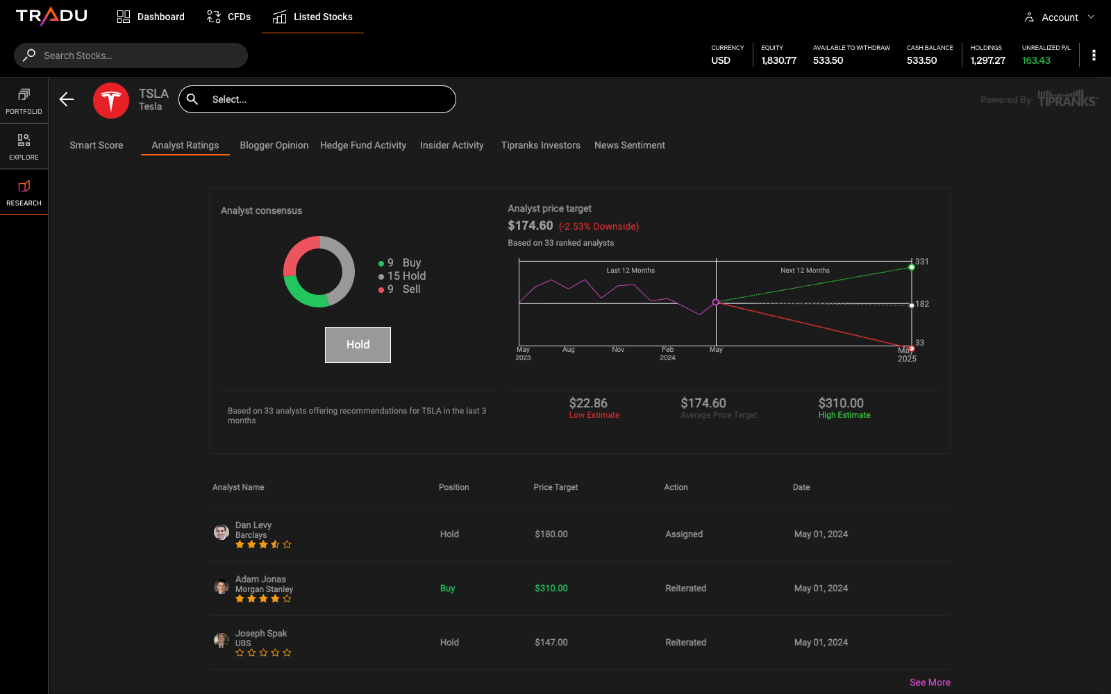This screenshot has height=694, width=1111.
Task: Open the Account dropdown menu
Action: click(1060, 17)
